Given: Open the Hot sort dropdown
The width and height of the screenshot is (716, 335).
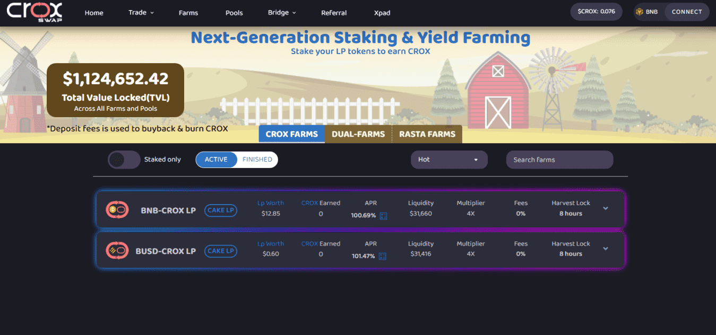Looking at the screenshot, I should coord(449,160).
